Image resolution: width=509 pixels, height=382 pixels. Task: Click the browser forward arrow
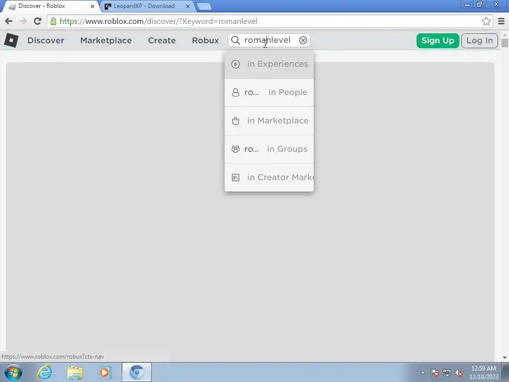(x=23, y=21)
